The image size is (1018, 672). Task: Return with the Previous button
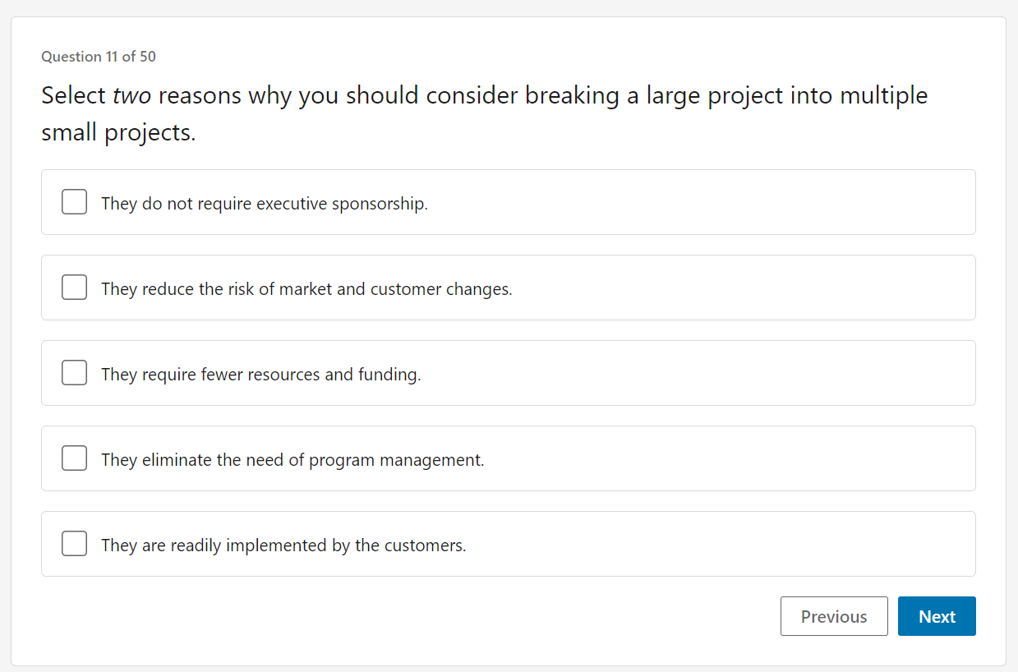(x=834, y=616)
